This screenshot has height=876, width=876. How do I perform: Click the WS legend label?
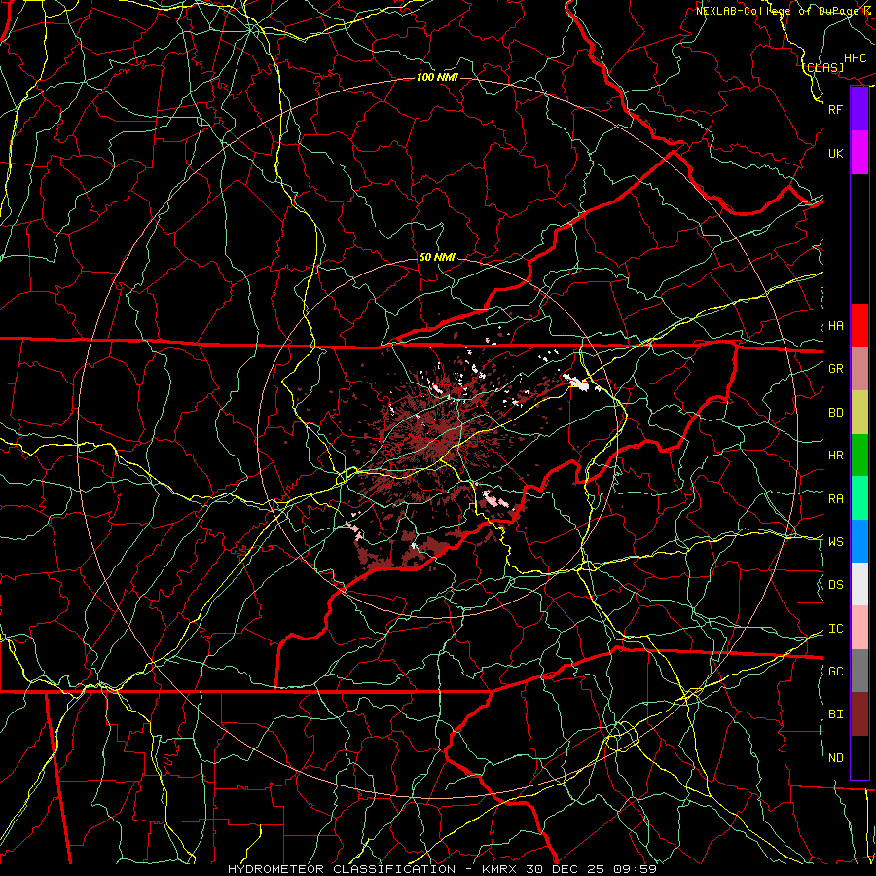click(x=835, y=542)
